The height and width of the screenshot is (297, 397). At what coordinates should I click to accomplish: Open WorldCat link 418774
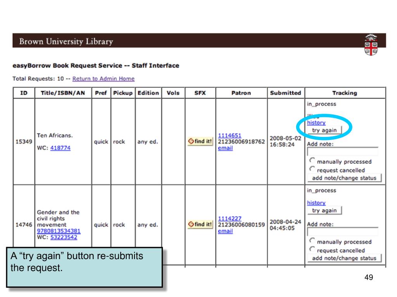60,148
